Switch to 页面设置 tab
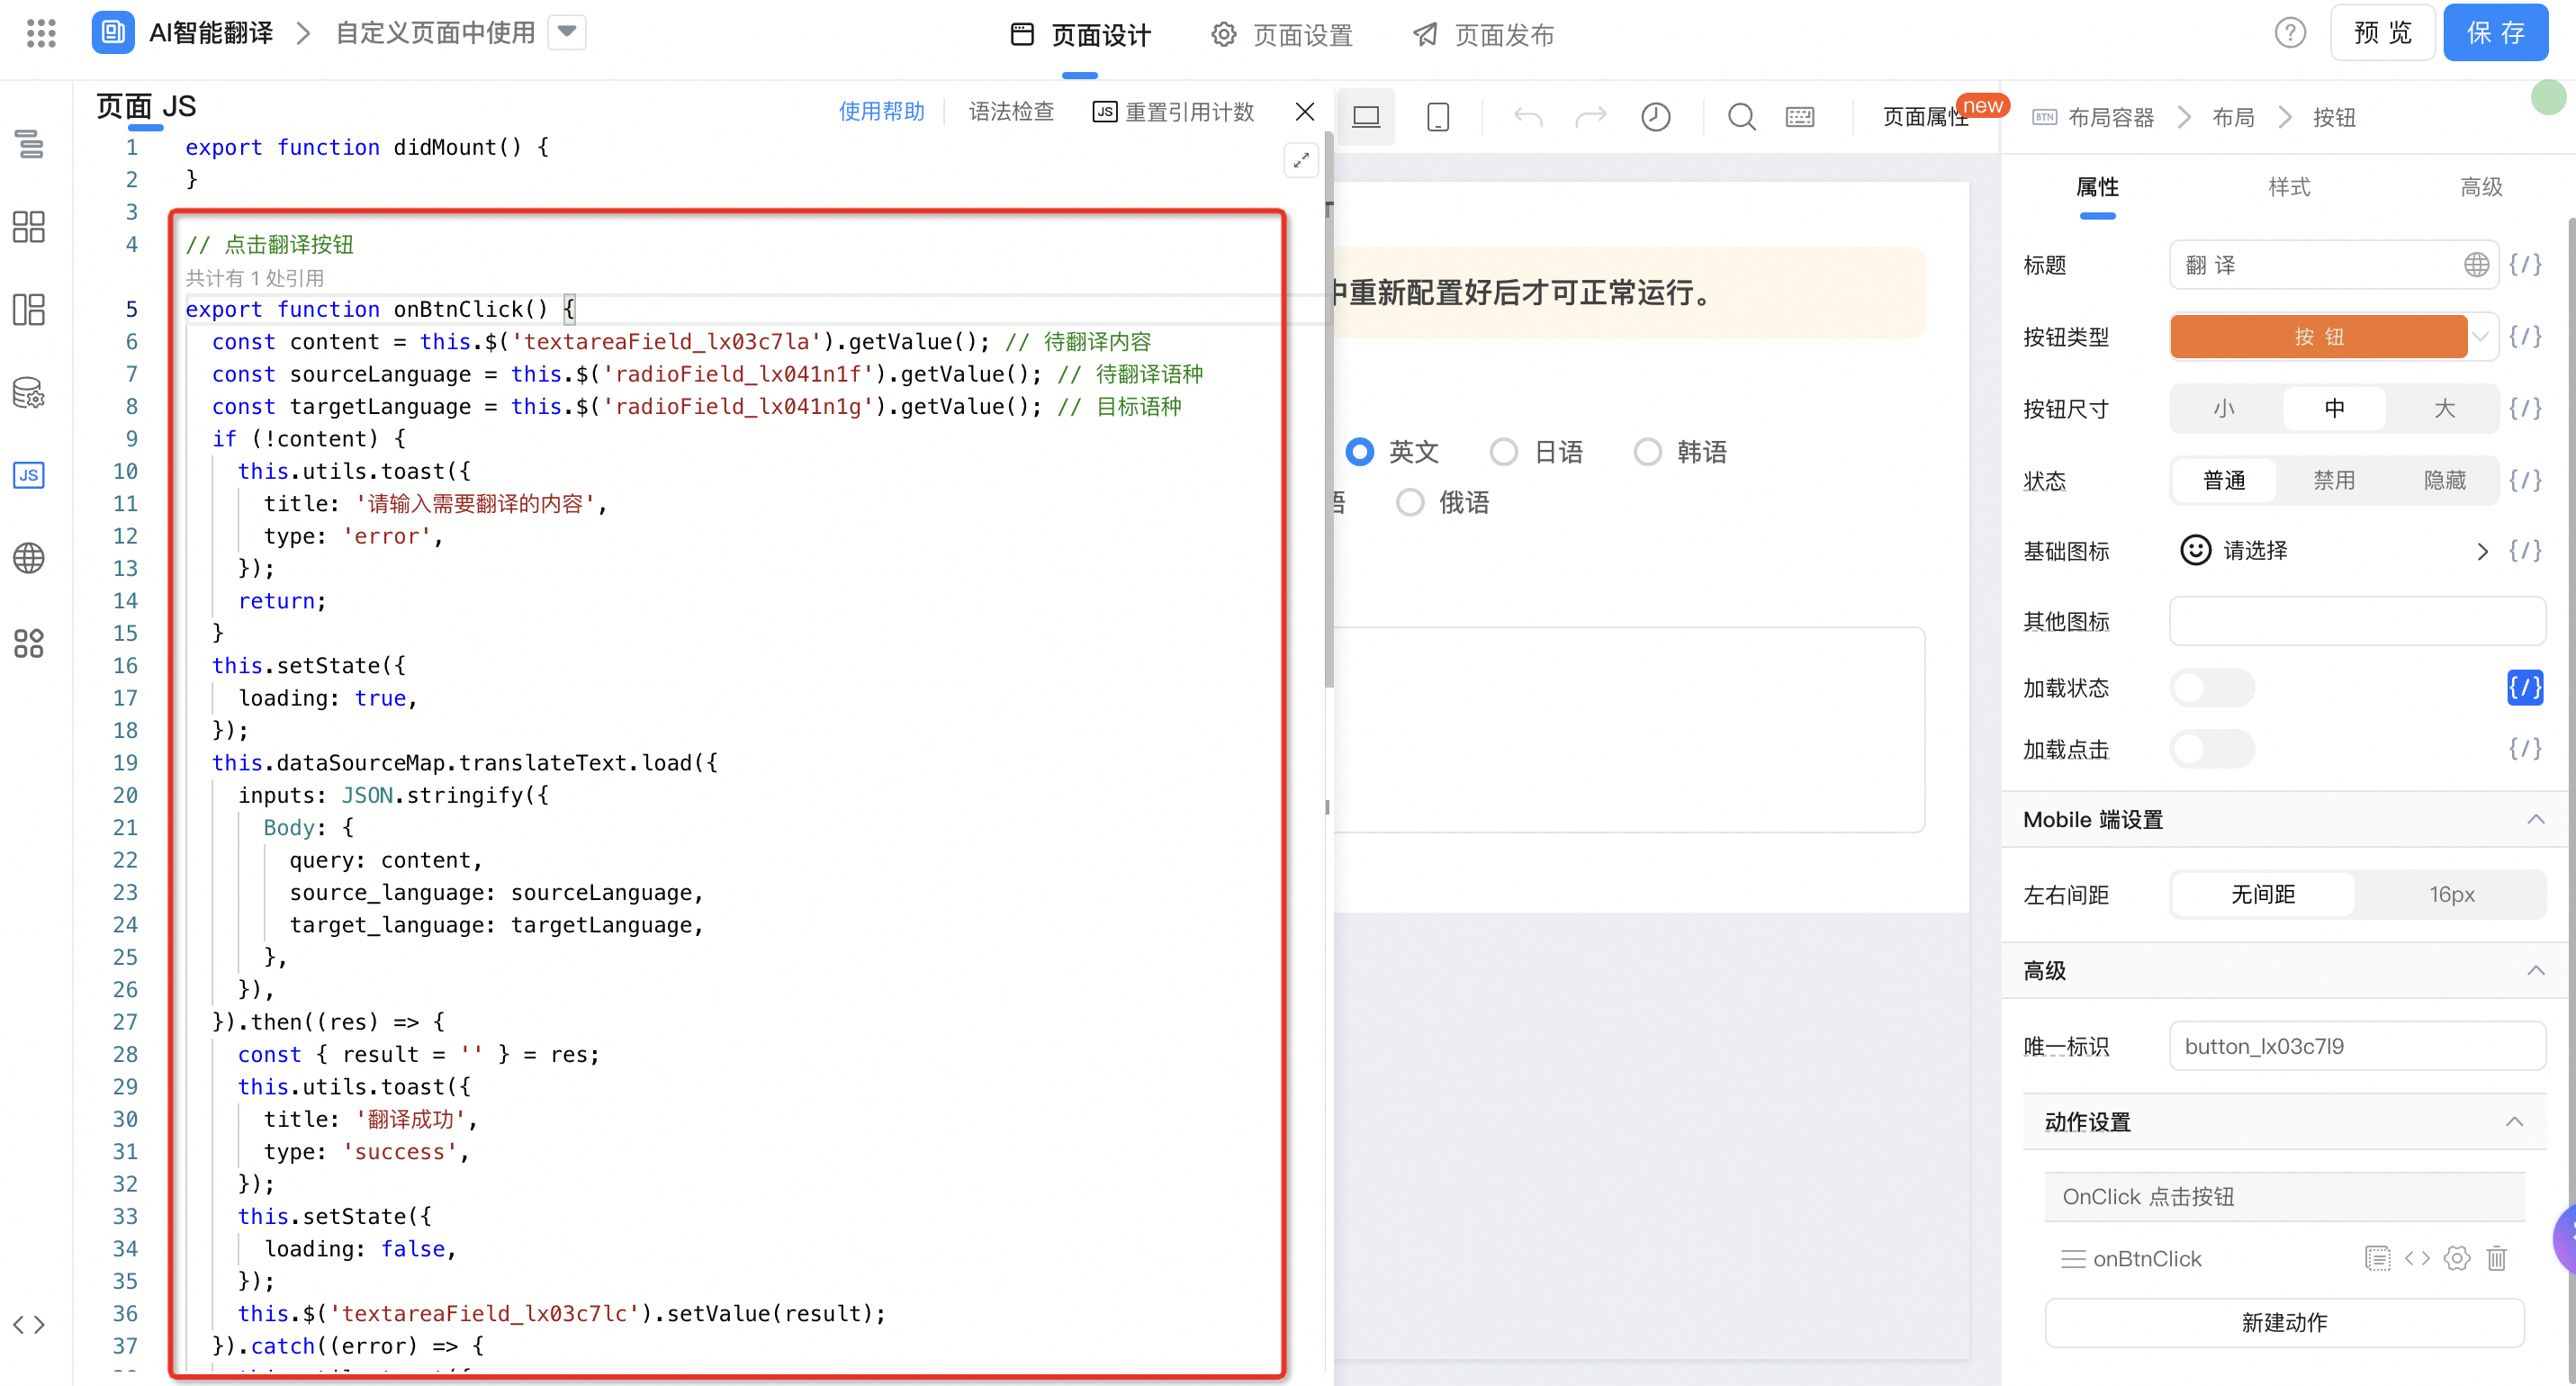The height and width of the screenshot is (1386, 2576). [1281, 35]
